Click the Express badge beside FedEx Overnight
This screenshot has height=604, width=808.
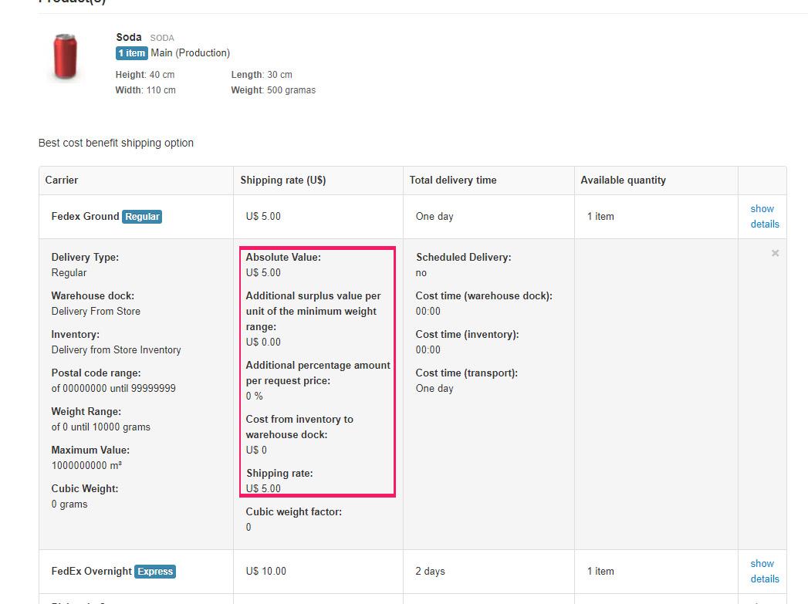[x=155, y=572]
